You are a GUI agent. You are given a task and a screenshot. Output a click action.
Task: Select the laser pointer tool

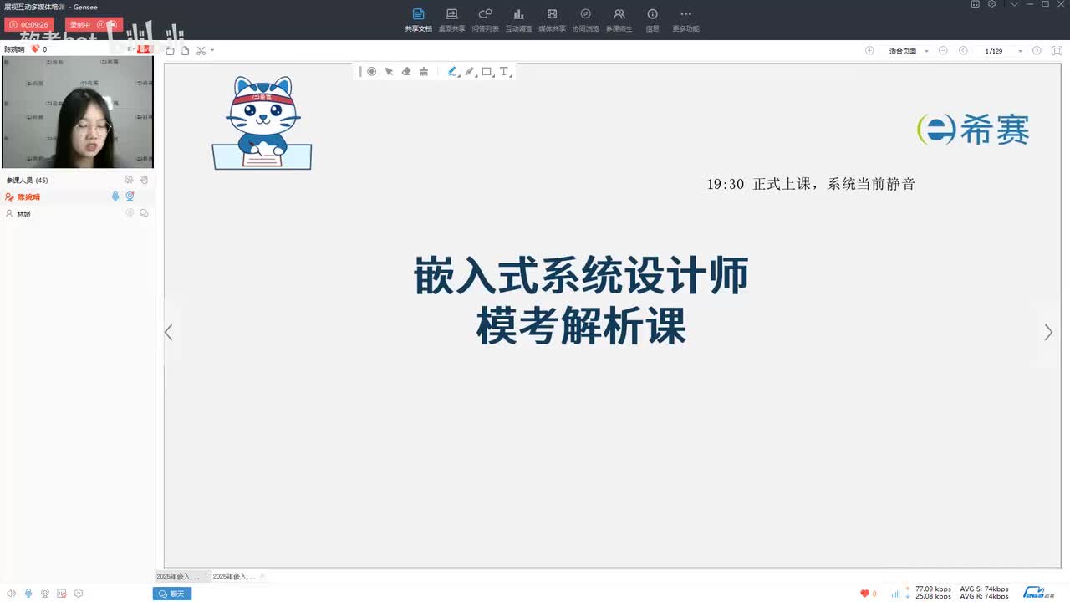tap(371, 72)
